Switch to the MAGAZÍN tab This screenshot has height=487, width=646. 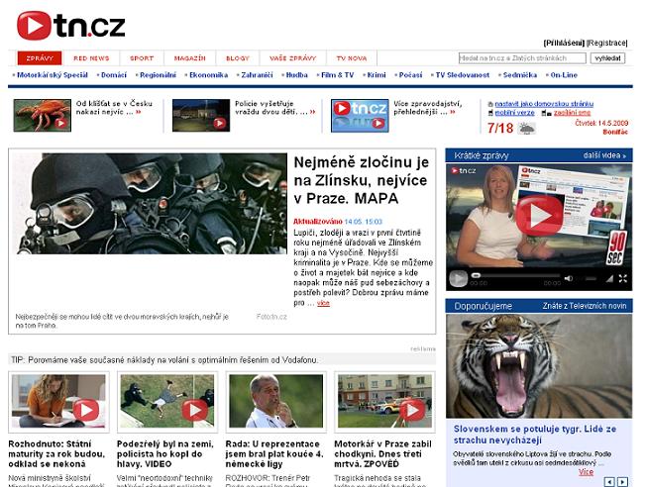click(189, 58)
